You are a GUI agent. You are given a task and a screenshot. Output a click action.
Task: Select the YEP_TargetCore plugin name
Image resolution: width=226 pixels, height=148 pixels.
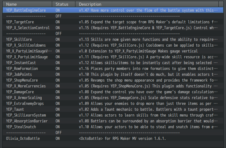click(x=20, y=22)
